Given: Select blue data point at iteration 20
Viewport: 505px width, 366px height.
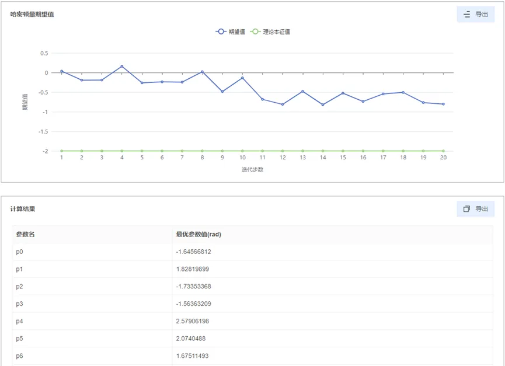Looking at the screenshot, I should [443, 104].
